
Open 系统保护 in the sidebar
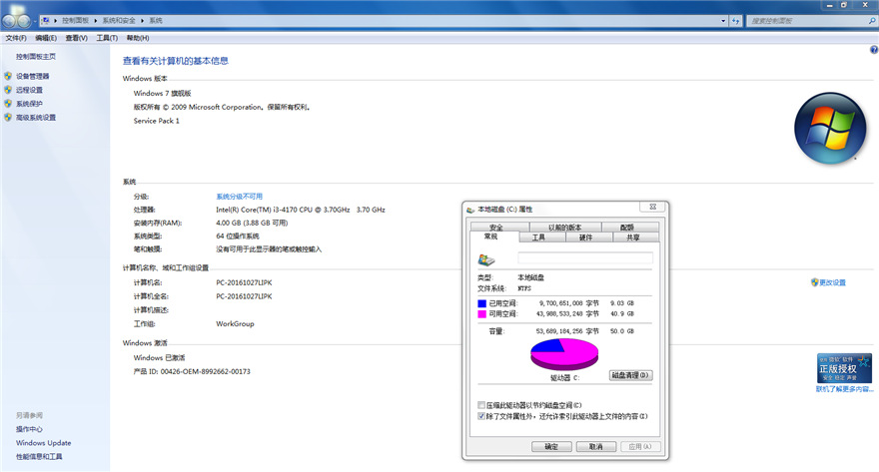coord(29,104)
